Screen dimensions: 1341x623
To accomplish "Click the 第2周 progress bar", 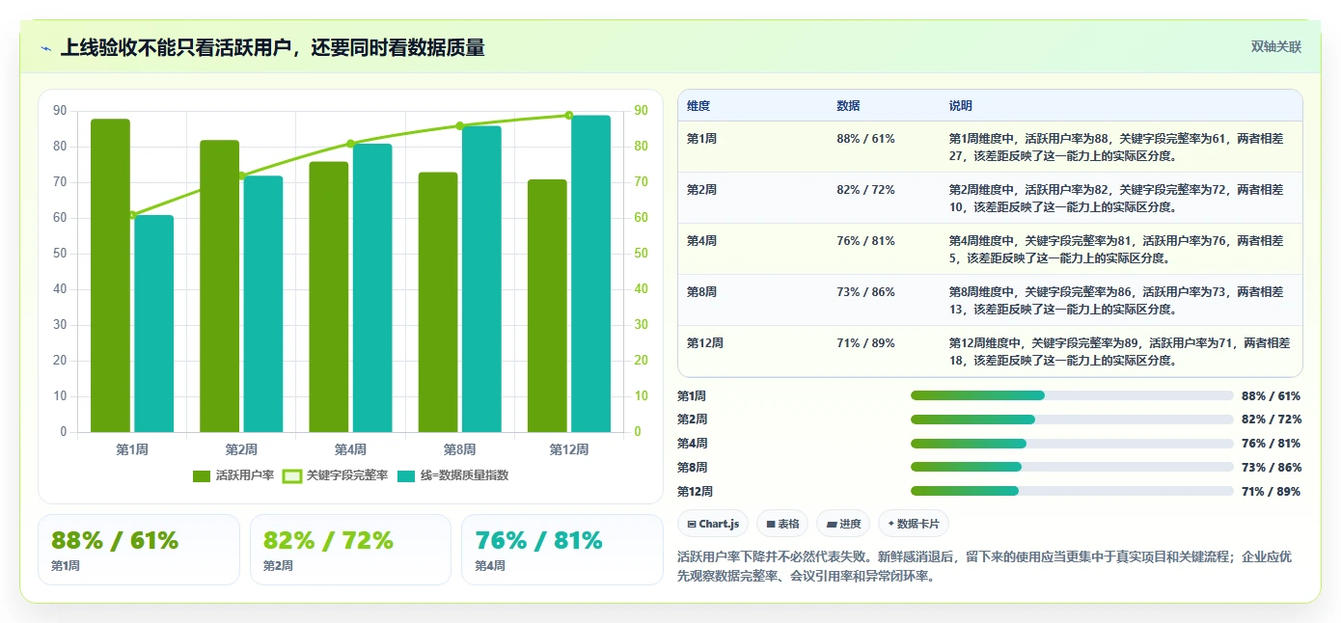I will tap(1072, 420).
